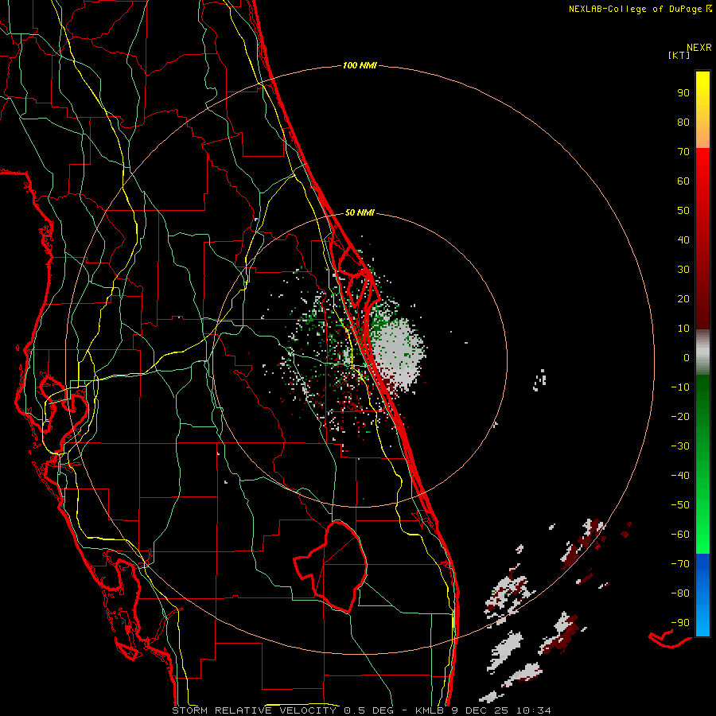Viewport: 716px width, 716px height.
Task: Click the 90 value on the velocity scale
Action: click(x=683, y=93)
